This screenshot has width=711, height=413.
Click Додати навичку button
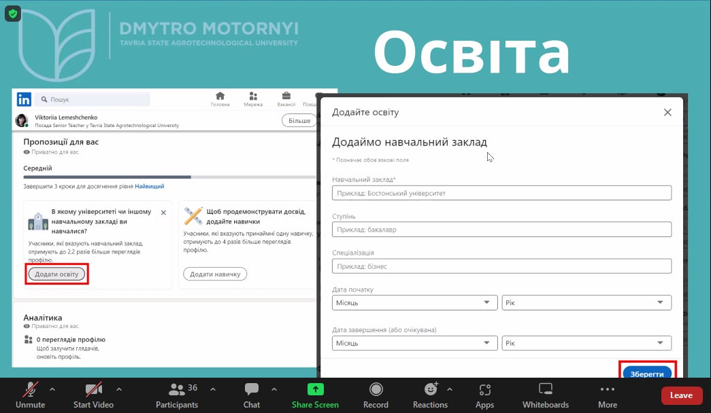pyautogui.click(x=215, y=274)
